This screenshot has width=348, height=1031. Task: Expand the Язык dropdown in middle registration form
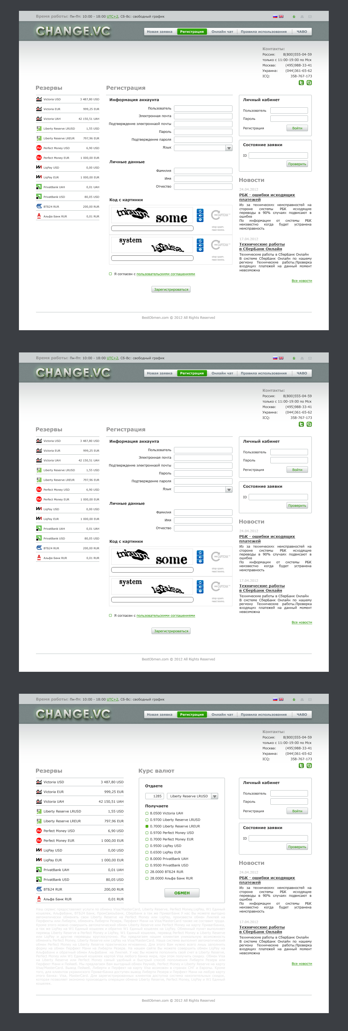(229, 490)
